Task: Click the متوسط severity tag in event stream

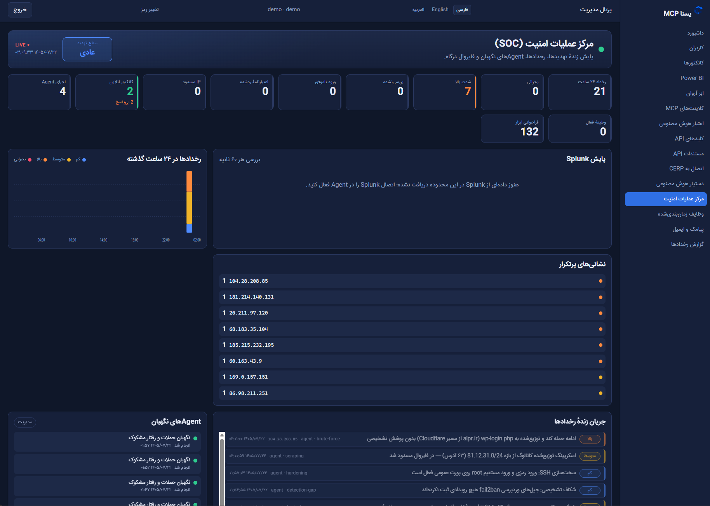Action: click(590, 456)
